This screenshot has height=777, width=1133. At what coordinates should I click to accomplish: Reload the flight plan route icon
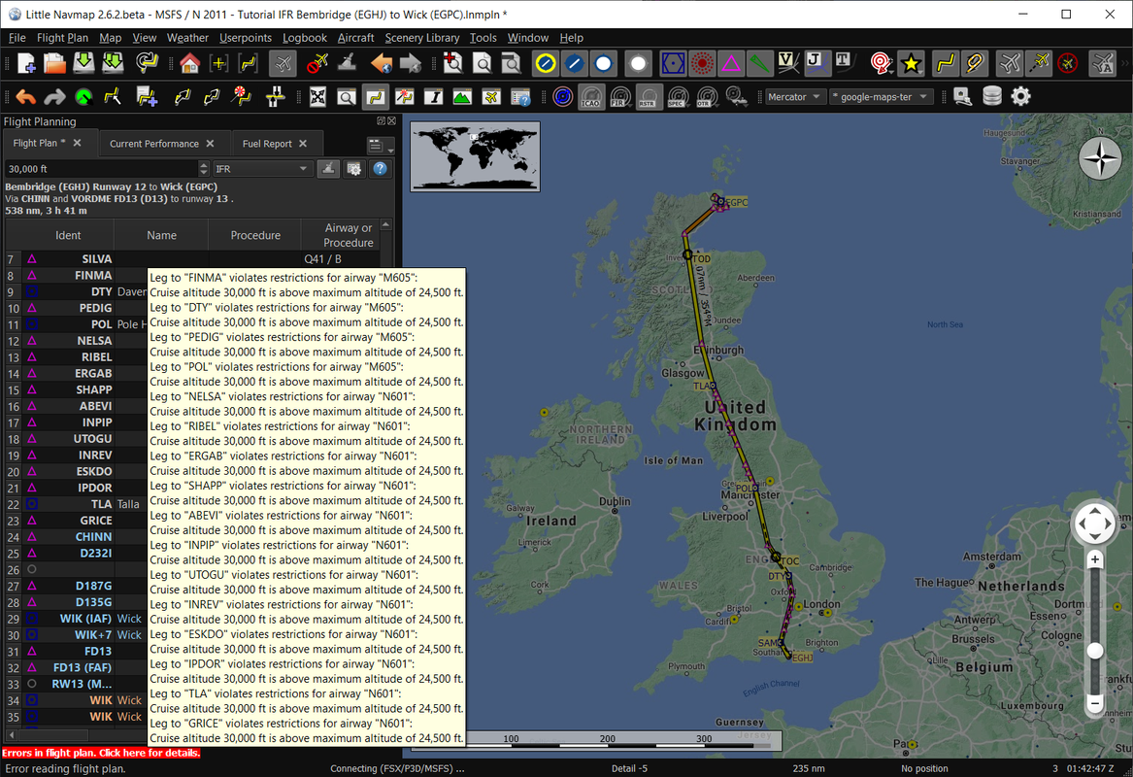pos(147,63)
